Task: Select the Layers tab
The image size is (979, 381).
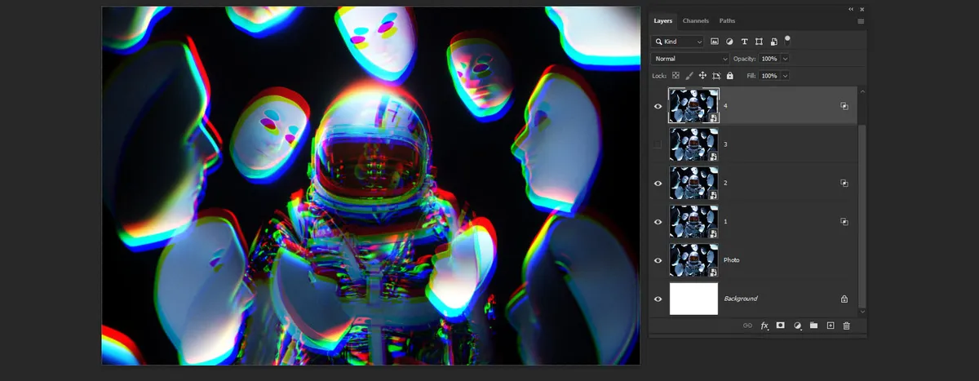Action: [x=663, y=21]
